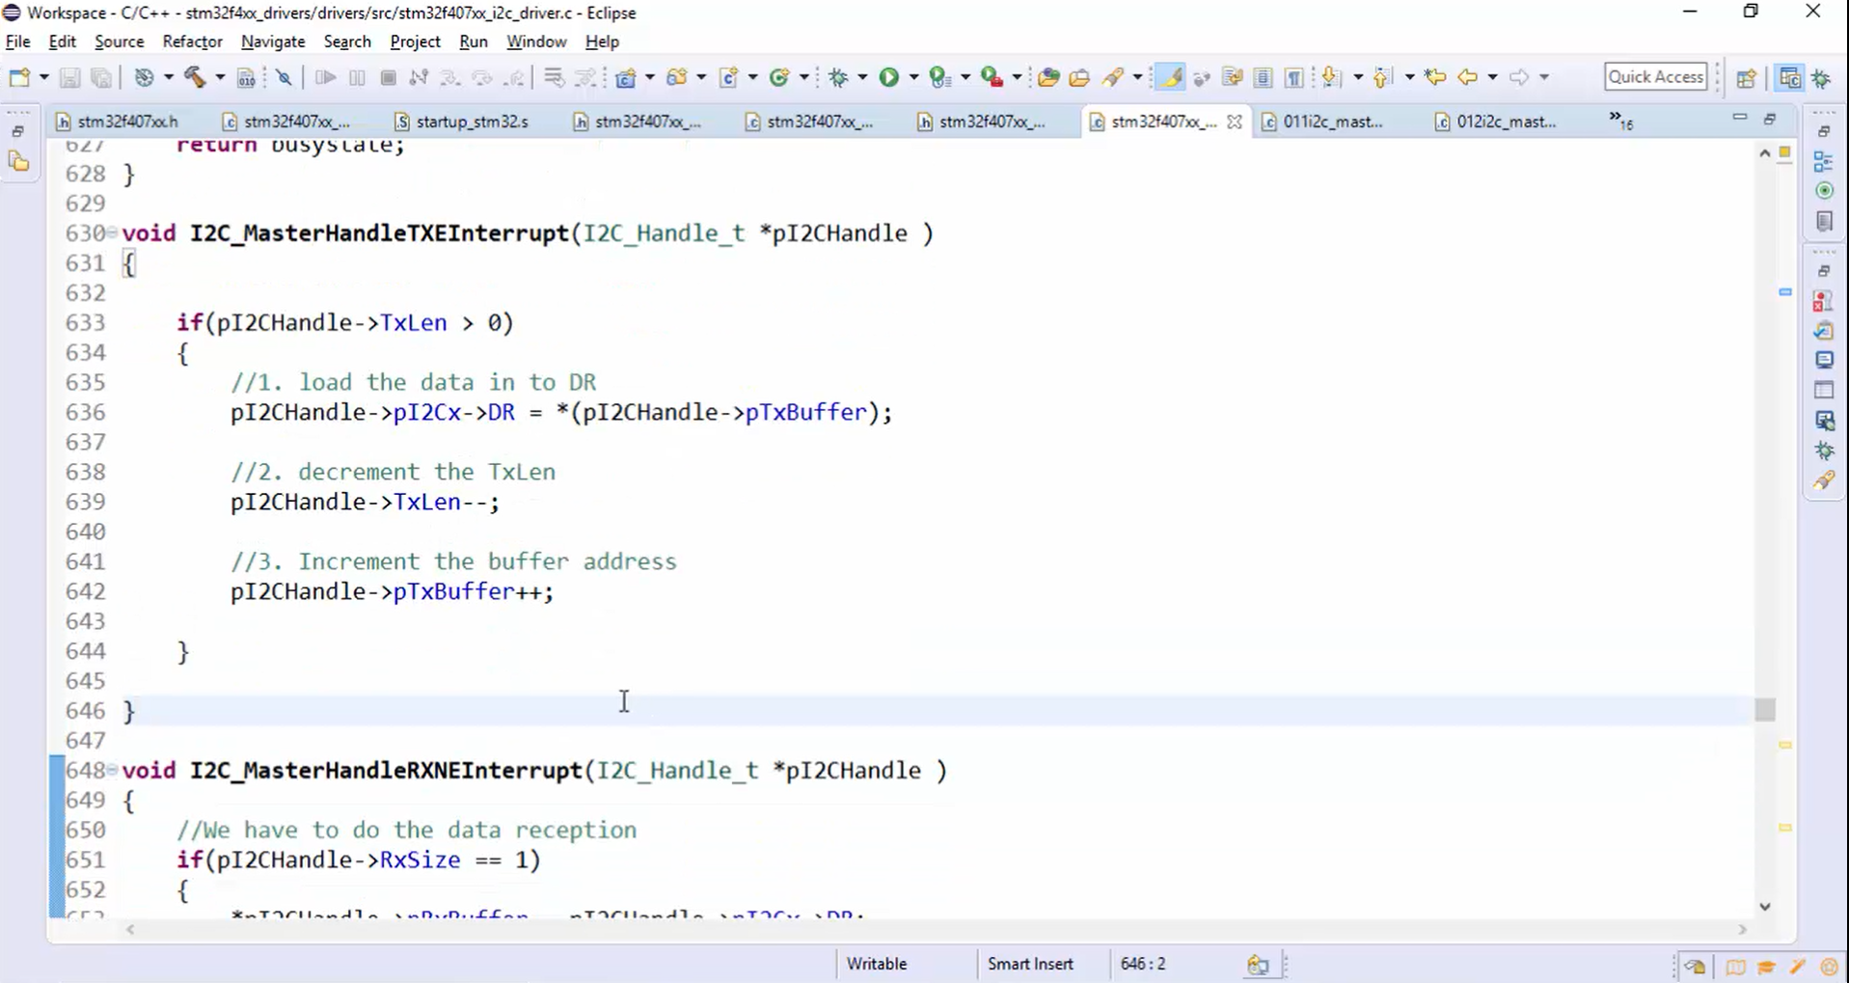The width and height of the screenshot is (1849, 983).
Task: Click the Back navigation arrow
Action: click(x=1468, y=77)
